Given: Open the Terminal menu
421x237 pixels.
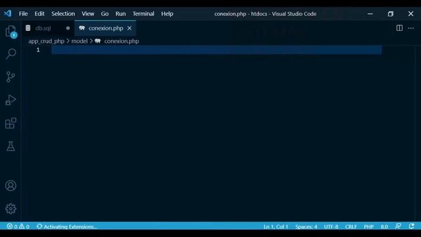Looking at the screenshot, I should click(143, 14).
